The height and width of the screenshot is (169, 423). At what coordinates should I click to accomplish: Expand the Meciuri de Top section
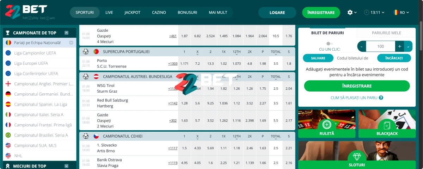point(66,166)
